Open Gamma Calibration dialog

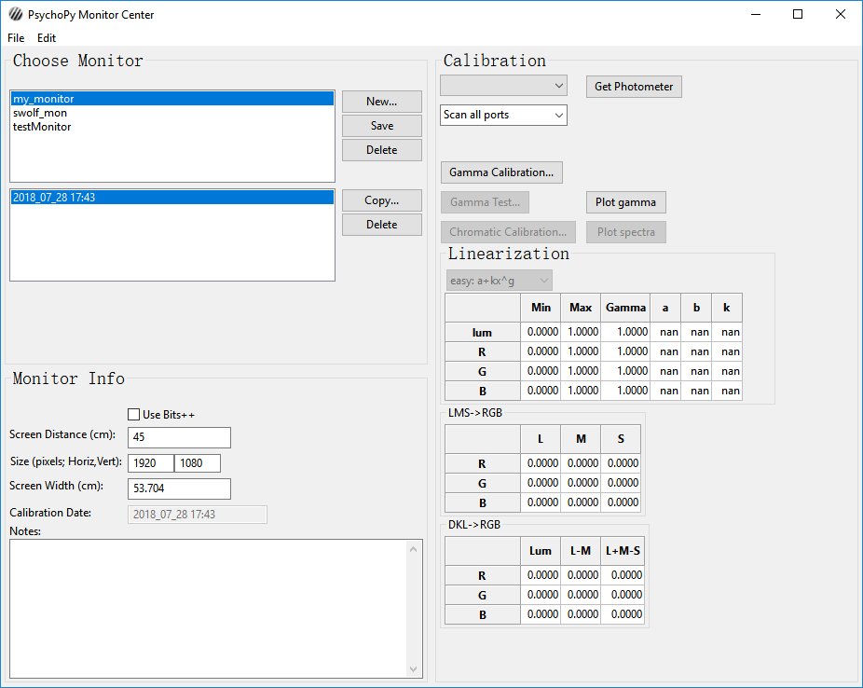pyautogui.click(x=501, y=172)
